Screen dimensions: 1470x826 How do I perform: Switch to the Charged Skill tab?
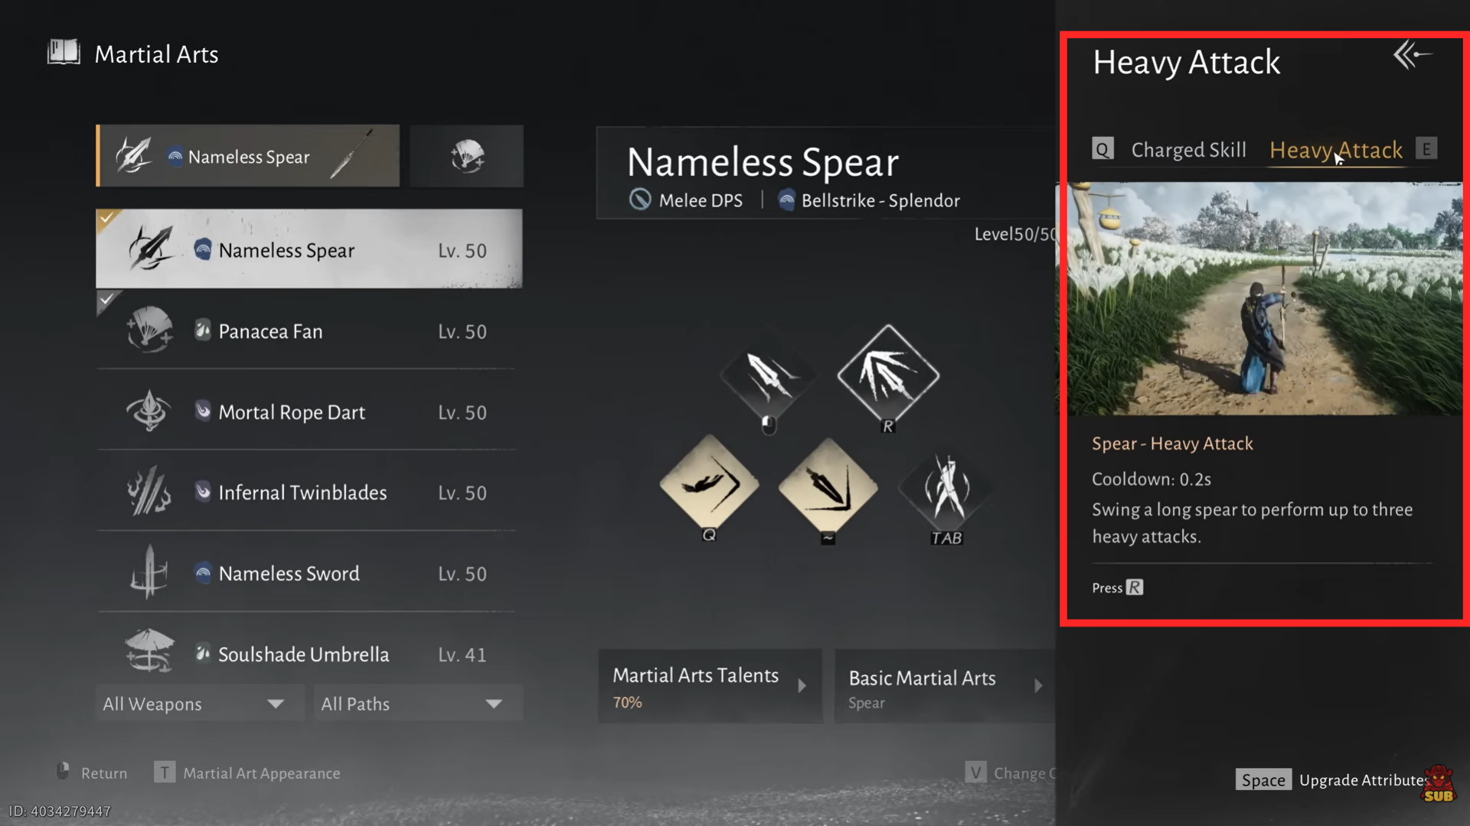tap(1188, 150)
